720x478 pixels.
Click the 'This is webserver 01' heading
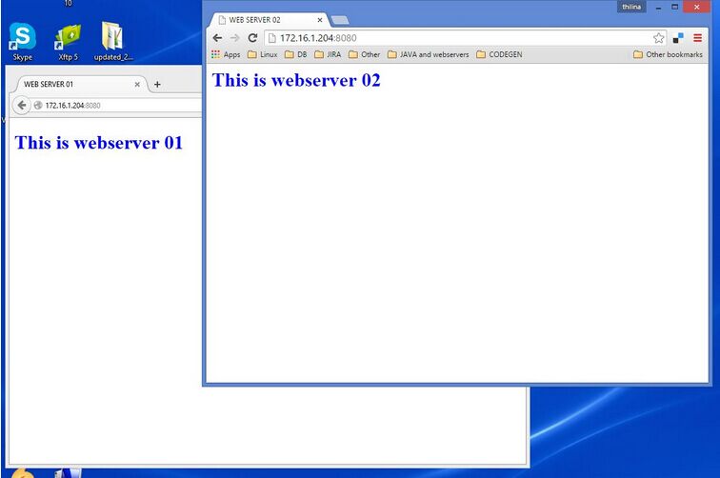point(99,143)
